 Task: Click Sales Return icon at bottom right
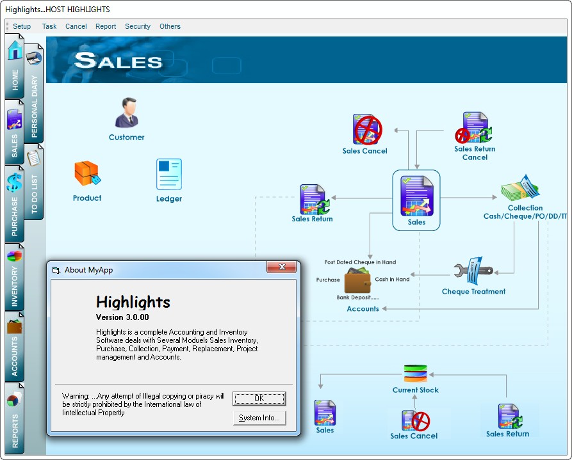(x=510, y=416)
